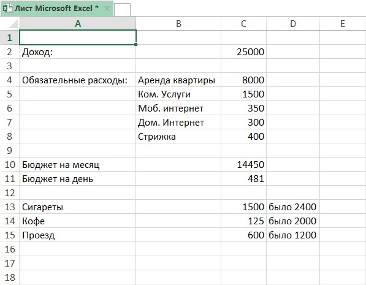Open the blank new tab button

click(123, 10)
